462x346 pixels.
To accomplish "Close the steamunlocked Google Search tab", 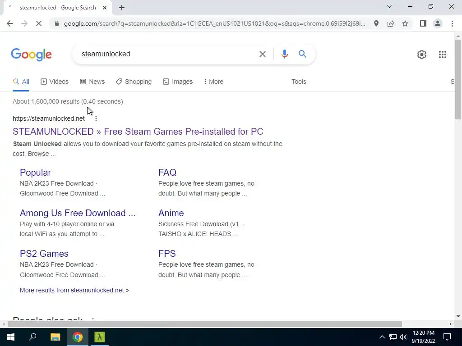I will [105, 8].
